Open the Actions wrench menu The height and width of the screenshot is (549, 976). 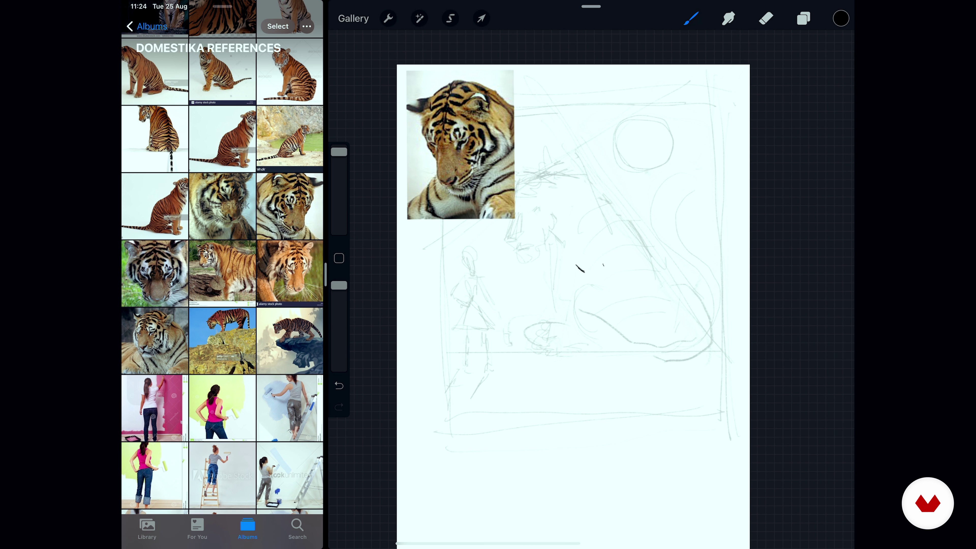(388, 18)
